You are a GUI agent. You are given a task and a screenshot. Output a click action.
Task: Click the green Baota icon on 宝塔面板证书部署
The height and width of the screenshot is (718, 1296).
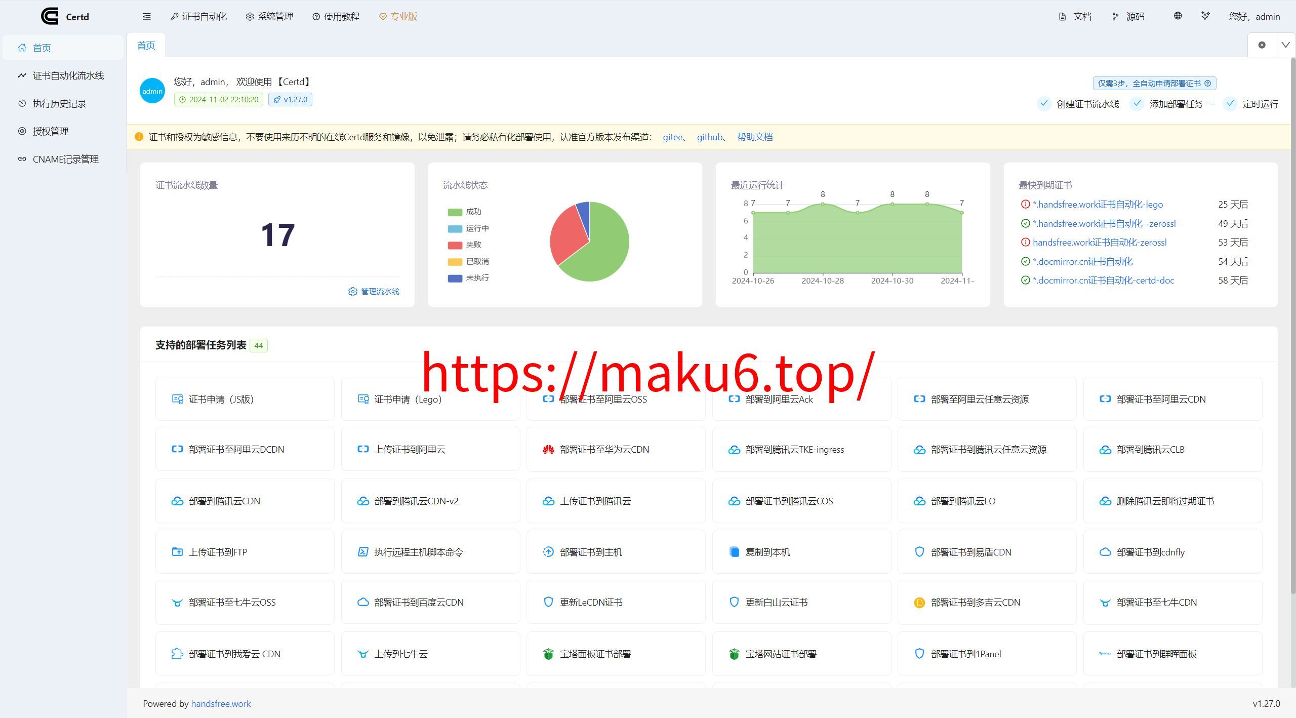pos(548,654)
